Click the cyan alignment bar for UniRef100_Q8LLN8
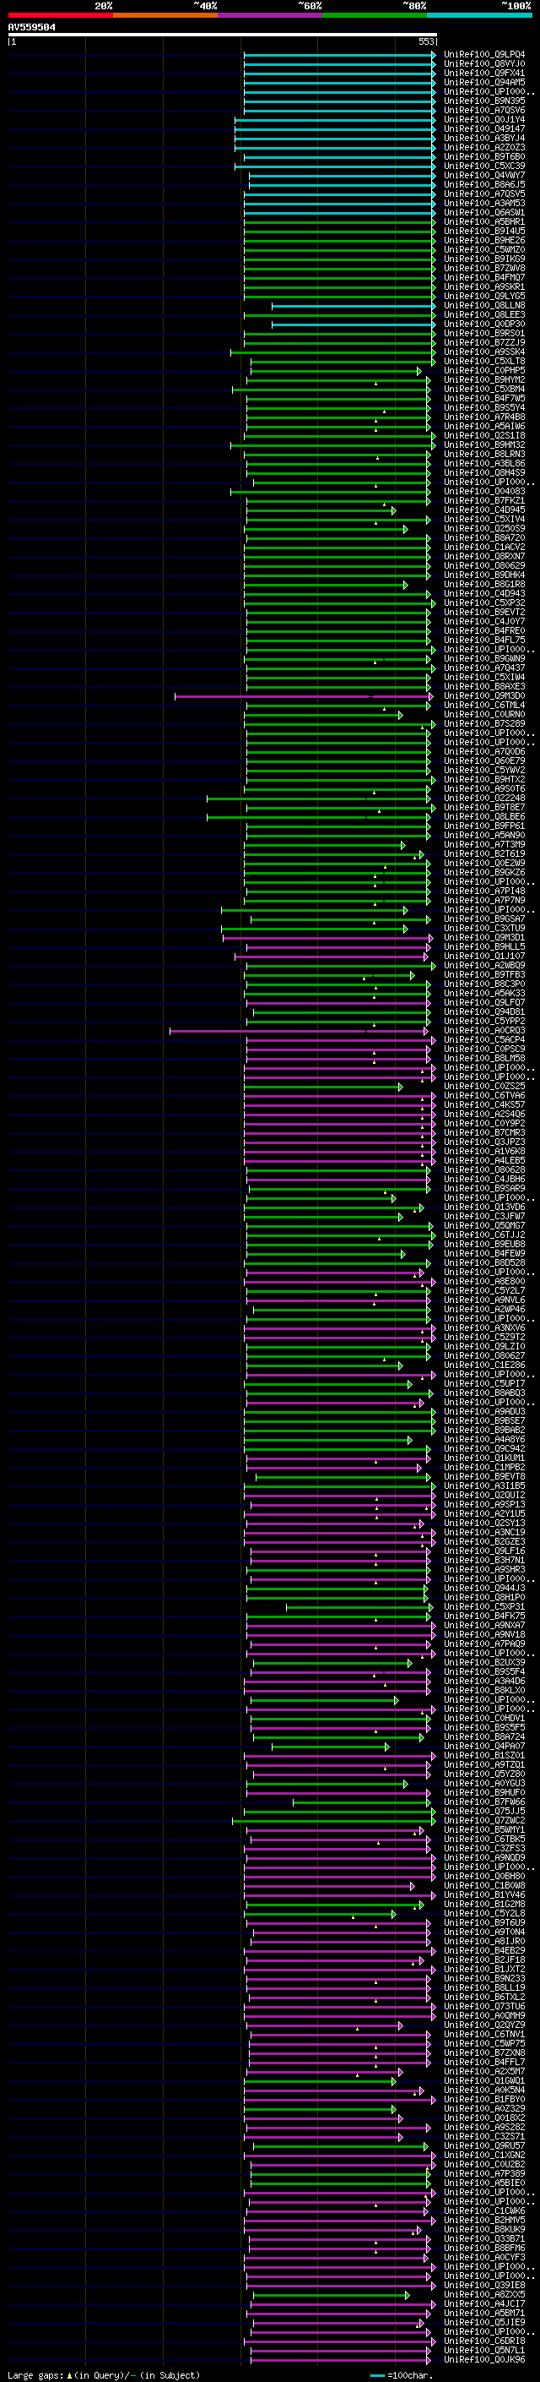 click(x=354, y=305)
